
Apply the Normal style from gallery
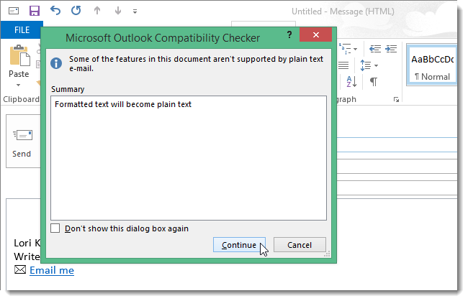tap(431, 65)
